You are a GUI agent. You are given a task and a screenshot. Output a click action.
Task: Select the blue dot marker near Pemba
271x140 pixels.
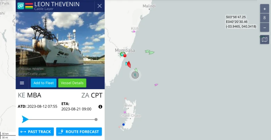123,124
